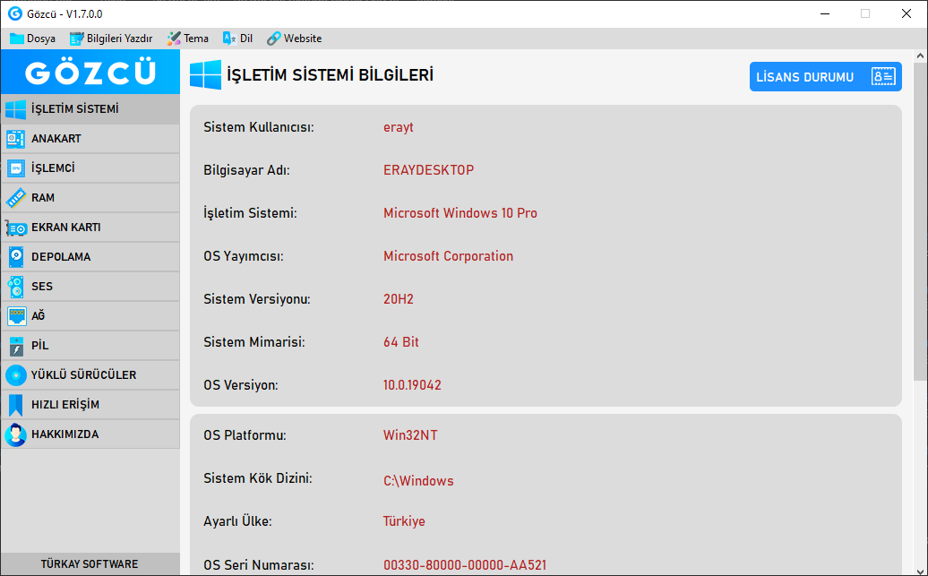Click the Website link chain icon
The width and height of the screenshot is (928, 576).
273,39
